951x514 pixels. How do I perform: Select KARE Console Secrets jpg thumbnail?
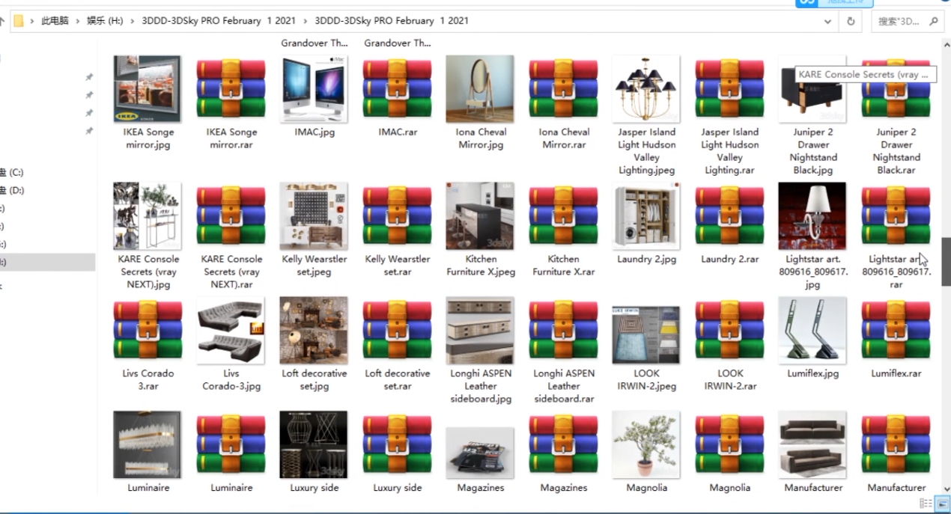click(148, 216)
